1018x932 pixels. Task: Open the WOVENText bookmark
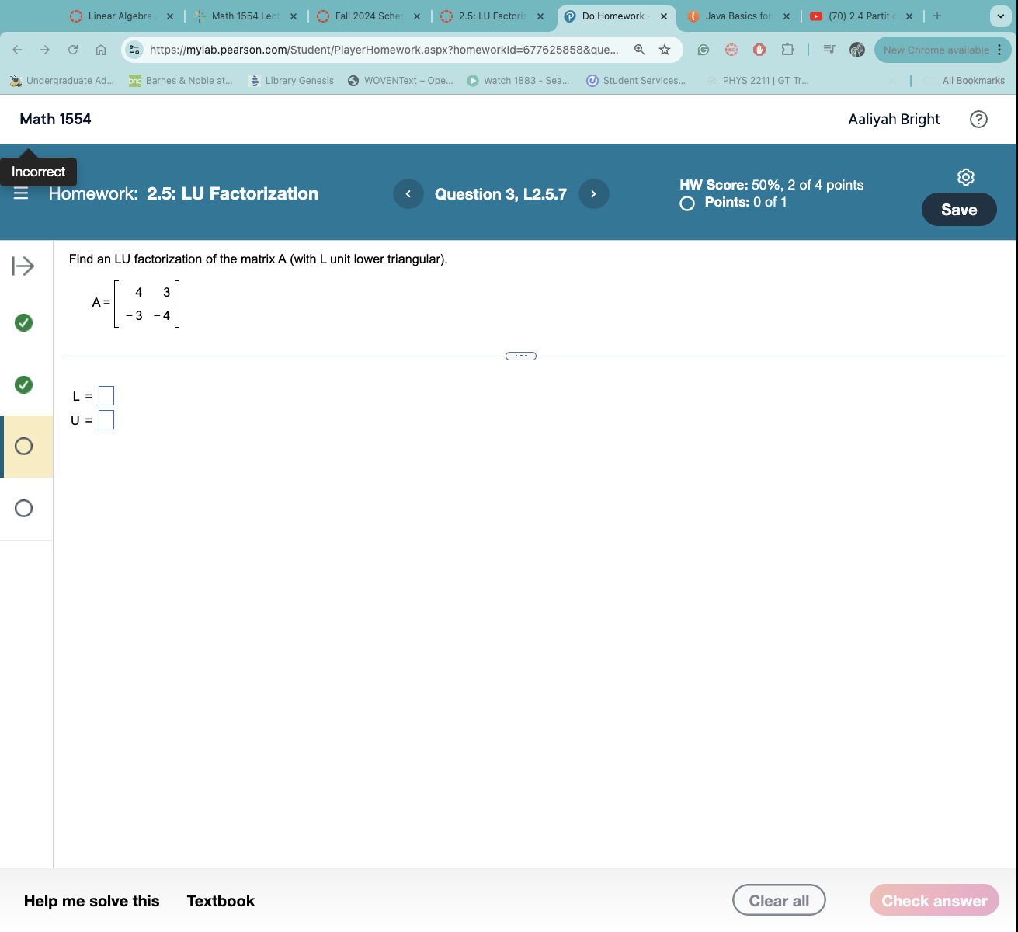(x=401, y=81)
